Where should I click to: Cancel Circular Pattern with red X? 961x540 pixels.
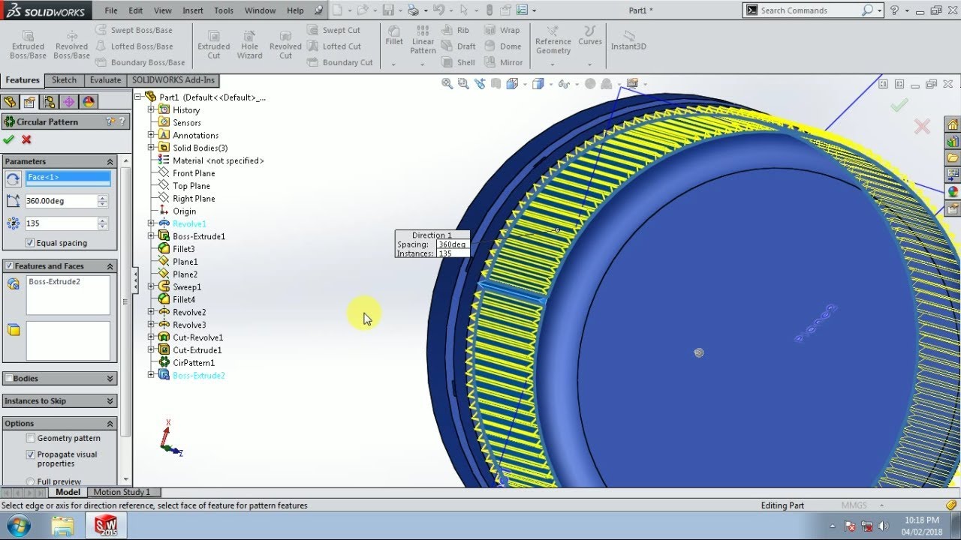pos(26,139)
